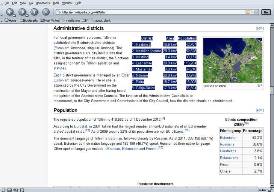Screen dimensions: 274x192
Task: Open the Y! bookmark folder
Action: click(x=85, y=20)
